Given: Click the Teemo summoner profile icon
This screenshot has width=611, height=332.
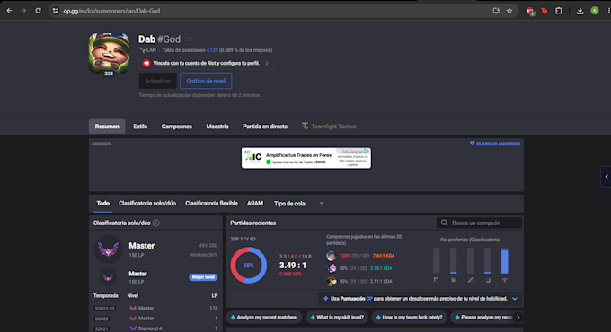Looking at the screenshot, I should pos(109,53).
